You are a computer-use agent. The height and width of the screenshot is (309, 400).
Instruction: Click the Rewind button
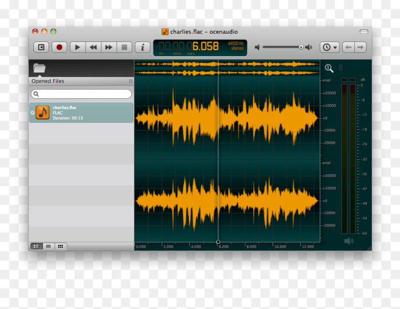tap(93, 47)
